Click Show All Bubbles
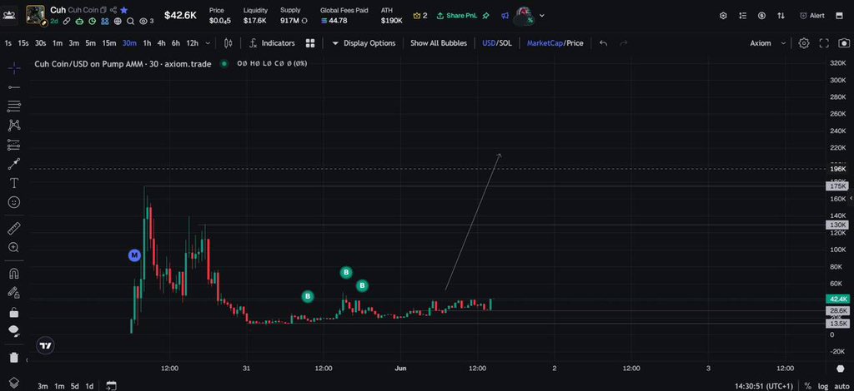The width and height of the screenshot is (854, 391). pyautogui.click(x=439, y=43)
